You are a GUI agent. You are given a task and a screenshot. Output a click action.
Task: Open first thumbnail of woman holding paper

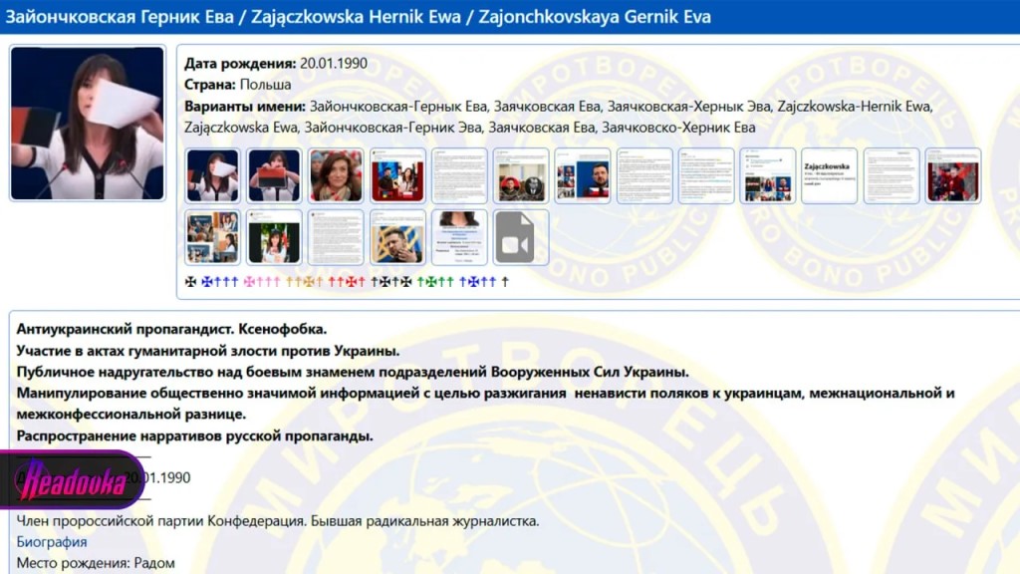tap(213, 175)
